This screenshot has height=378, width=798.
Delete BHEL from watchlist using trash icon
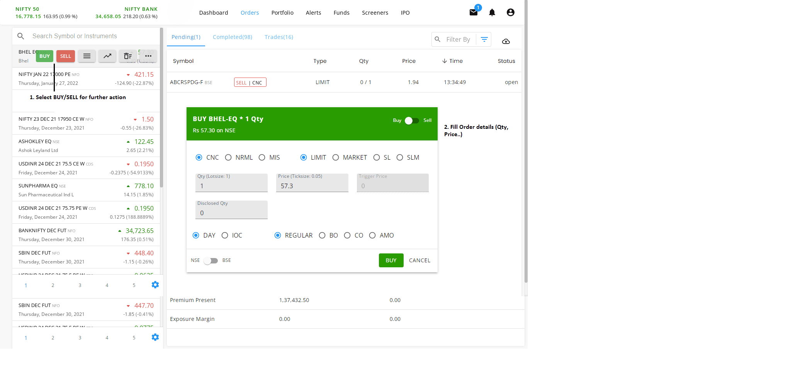pos(127,56)
